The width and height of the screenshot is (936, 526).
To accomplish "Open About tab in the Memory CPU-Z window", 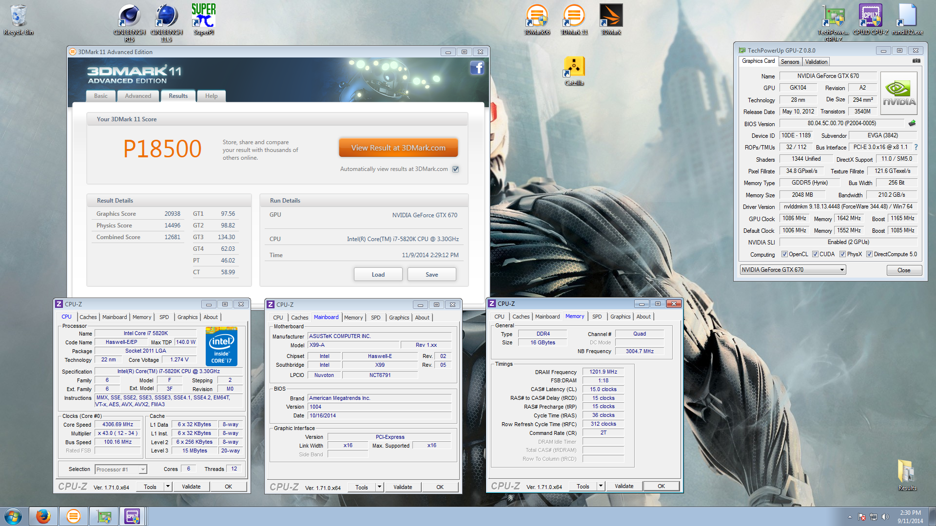I will click(643, 317).
